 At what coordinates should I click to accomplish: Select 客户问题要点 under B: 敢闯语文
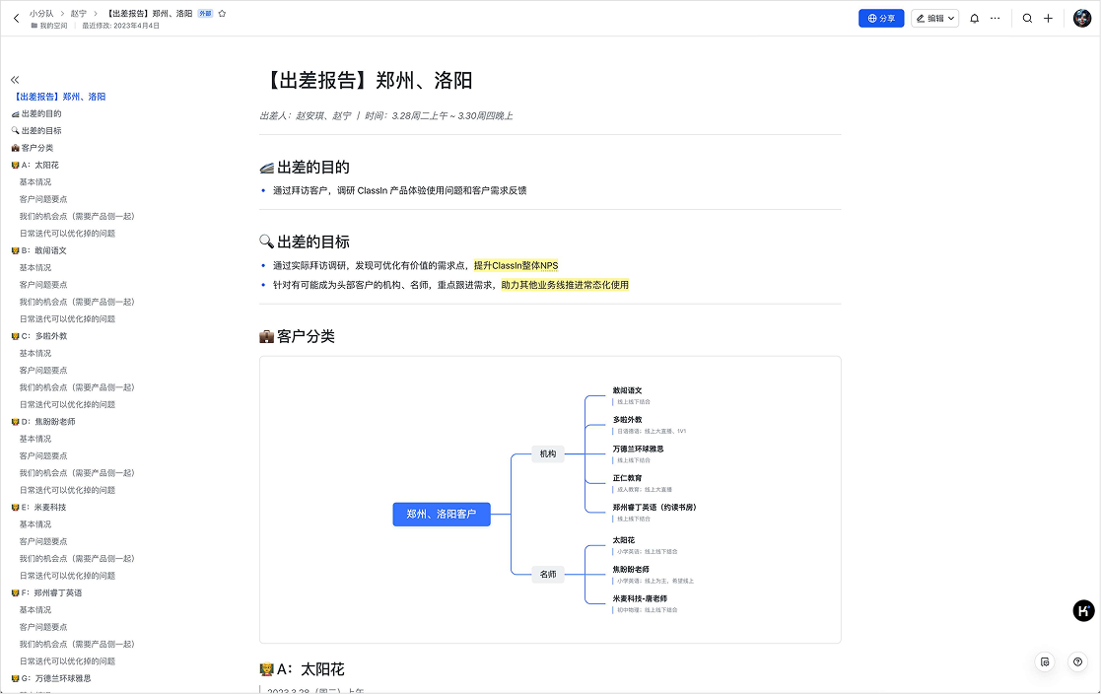(43, 285)
